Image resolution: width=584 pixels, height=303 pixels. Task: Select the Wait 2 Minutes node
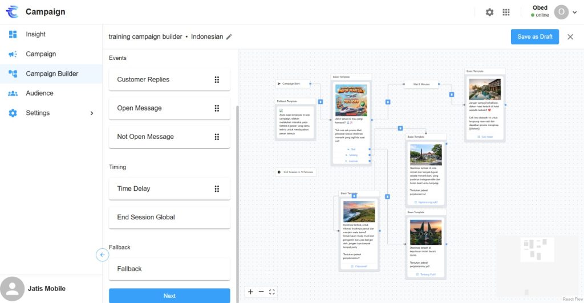pos(421,84)
